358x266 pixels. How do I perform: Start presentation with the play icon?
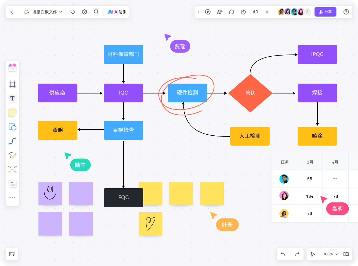[x=208, y=12]
